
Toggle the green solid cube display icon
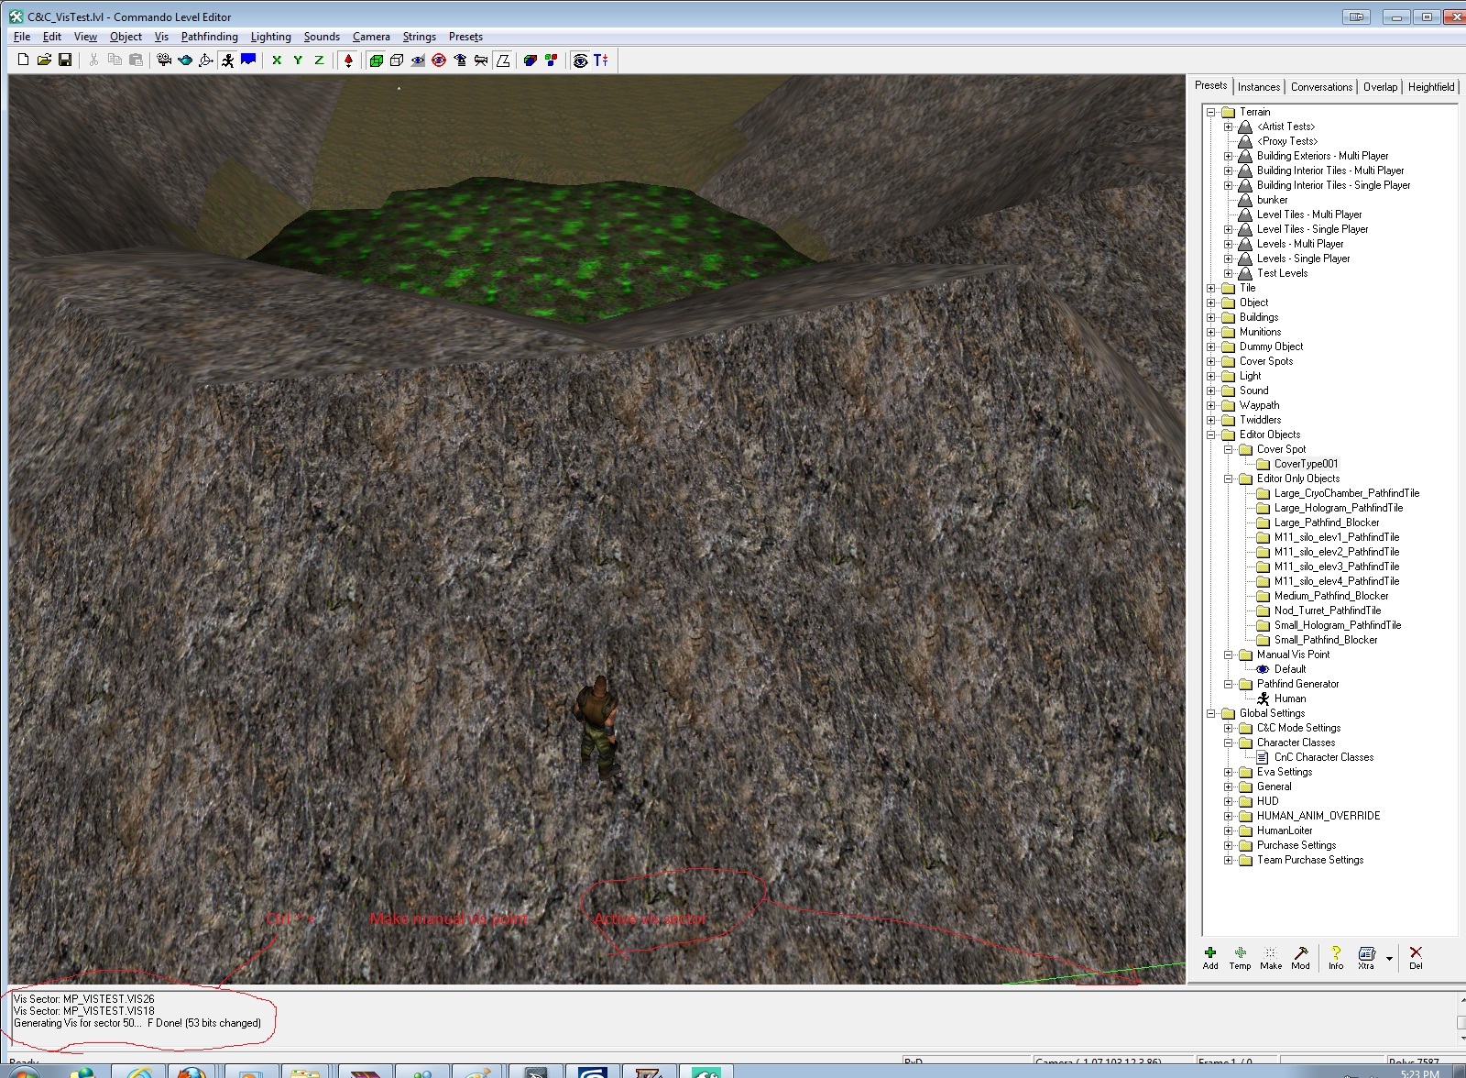pyautogui.click(x=376, y=60)
